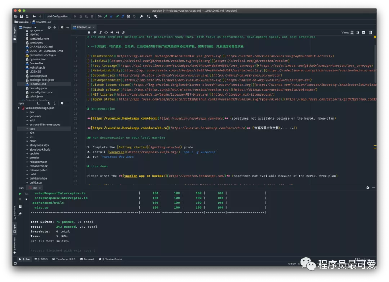Reload npm scripts with refresh icon
The height and width of the screenshot is (282, 389).
(49, 103)
